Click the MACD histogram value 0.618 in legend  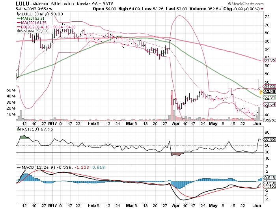tap(99, 167)
